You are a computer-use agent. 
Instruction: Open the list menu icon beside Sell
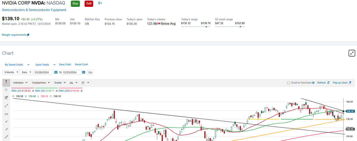(100, 3)
